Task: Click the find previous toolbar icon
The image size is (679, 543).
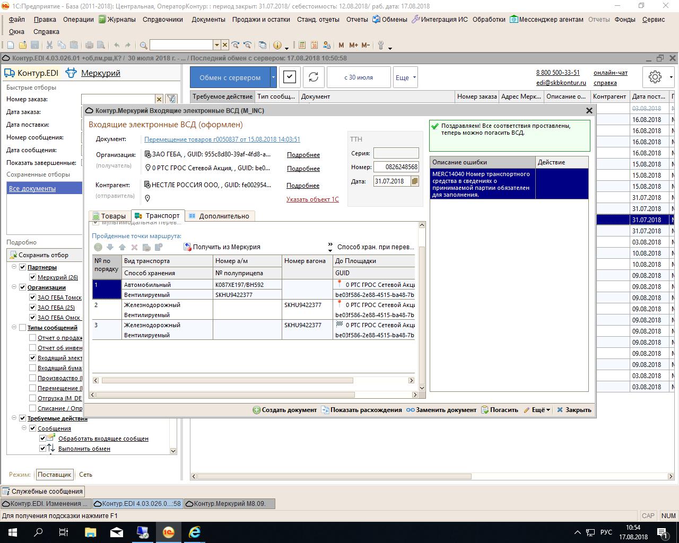Action: pyautogui.click(x=248, y=45)
